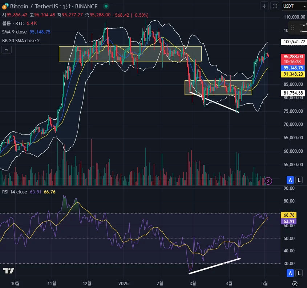Open the USDT currency dropdown

pyautogui.click(x=294, y=6)
